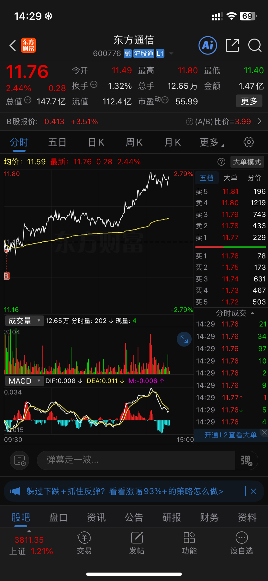268x581 pixels.
Task: Switch to 月K chart tab
Action: [173, 142]
